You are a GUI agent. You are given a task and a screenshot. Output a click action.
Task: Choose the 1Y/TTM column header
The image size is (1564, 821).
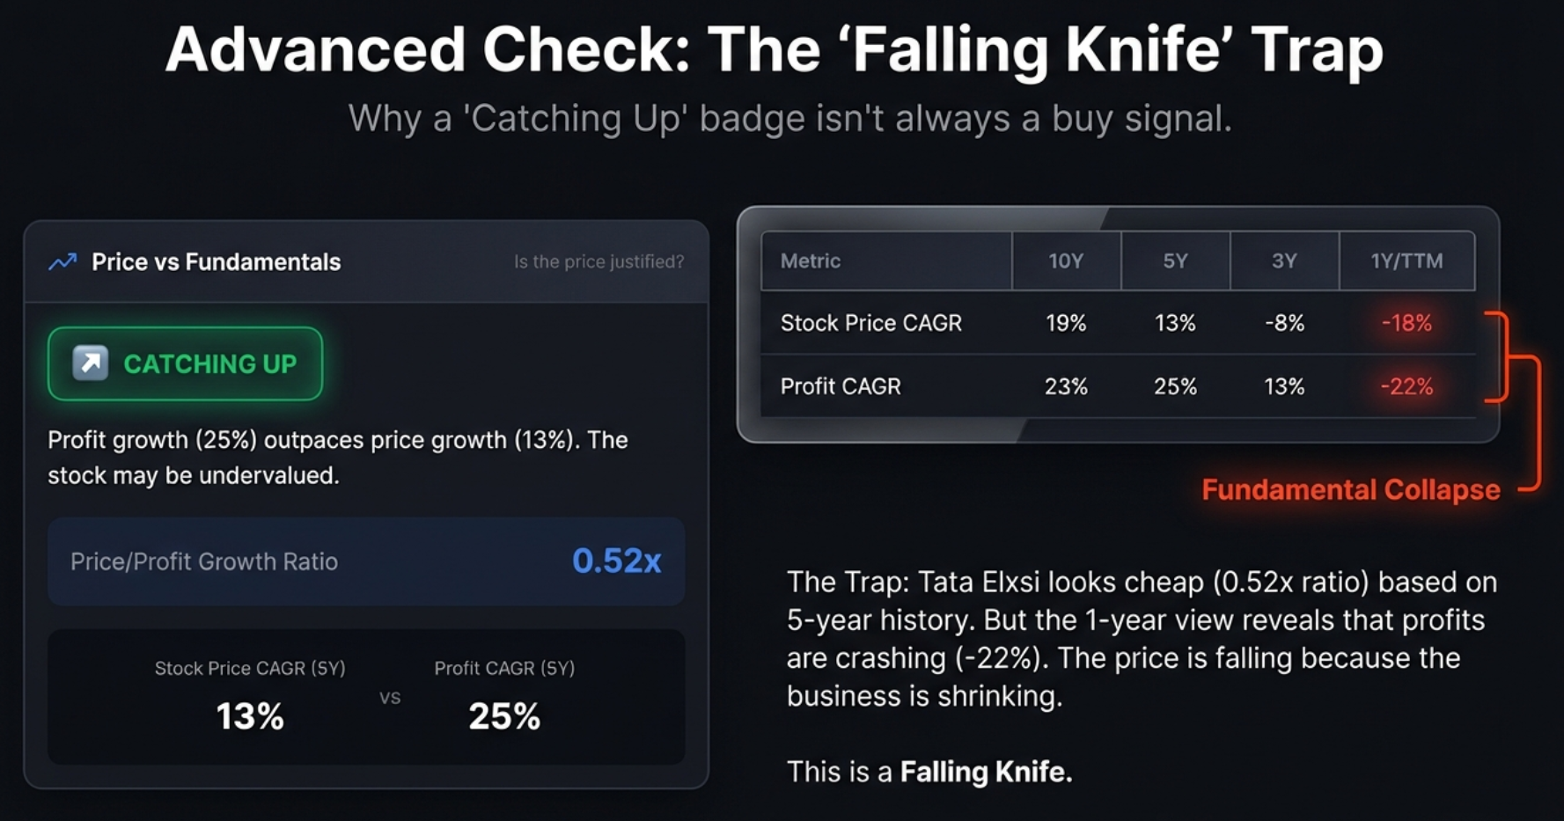[1406, 261]
